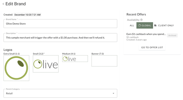The image size is (183, 100).
Task: Click the 'Banner (7:3)' label
Action: click(x=98, y=54)
